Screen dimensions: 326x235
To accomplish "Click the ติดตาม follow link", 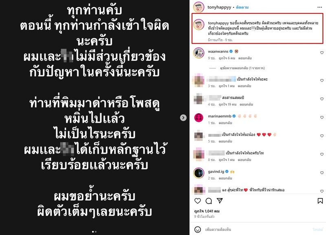I will tap(242, 7).
